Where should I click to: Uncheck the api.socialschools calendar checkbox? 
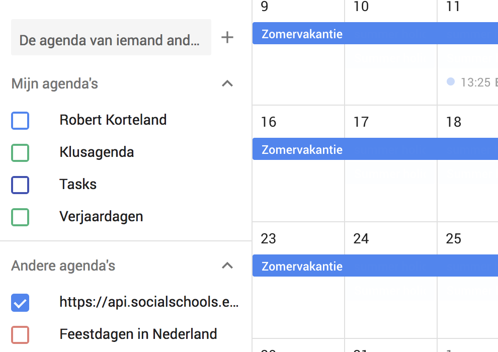(20, 303)
